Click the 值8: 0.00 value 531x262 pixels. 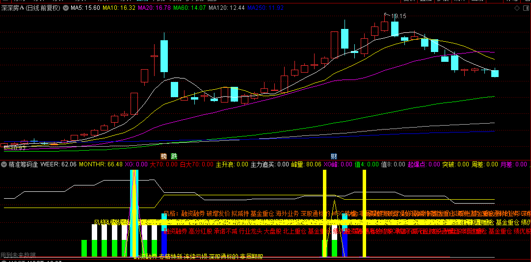pyautogui.click(x=393, y=164)
